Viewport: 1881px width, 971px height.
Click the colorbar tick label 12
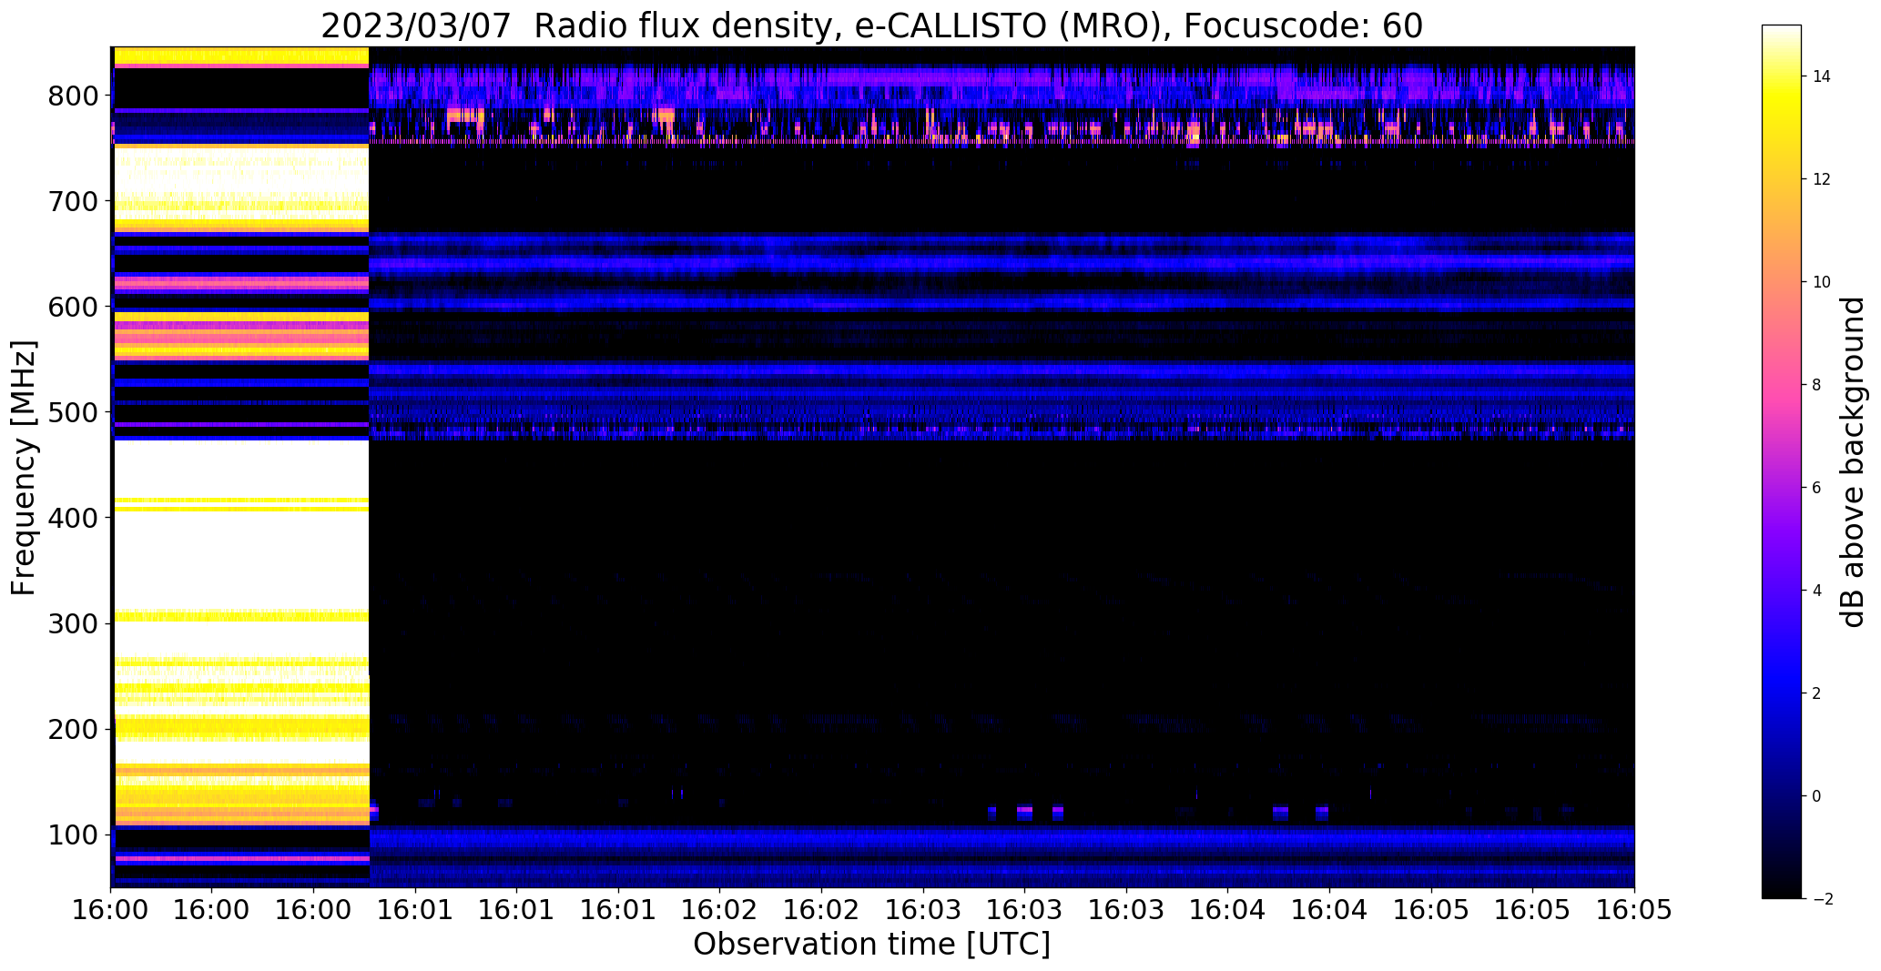pyautogui.click(x=1821, y=179)
